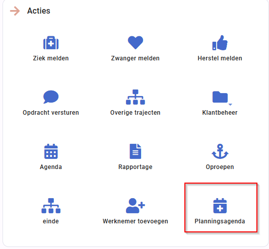Click the Planningsagenda text label
Screen dimensions: 269x249
click(x=220, y=221)
